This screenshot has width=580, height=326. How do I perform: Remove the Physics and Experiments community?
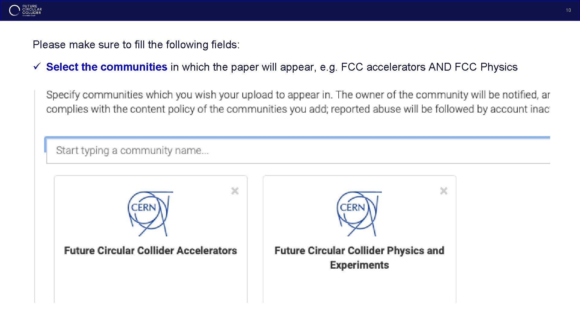click(x=443, y=191)
